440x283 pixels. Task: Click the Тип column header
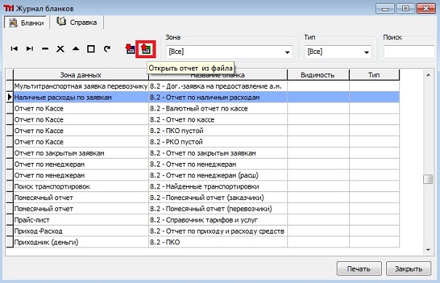(374, 75)
